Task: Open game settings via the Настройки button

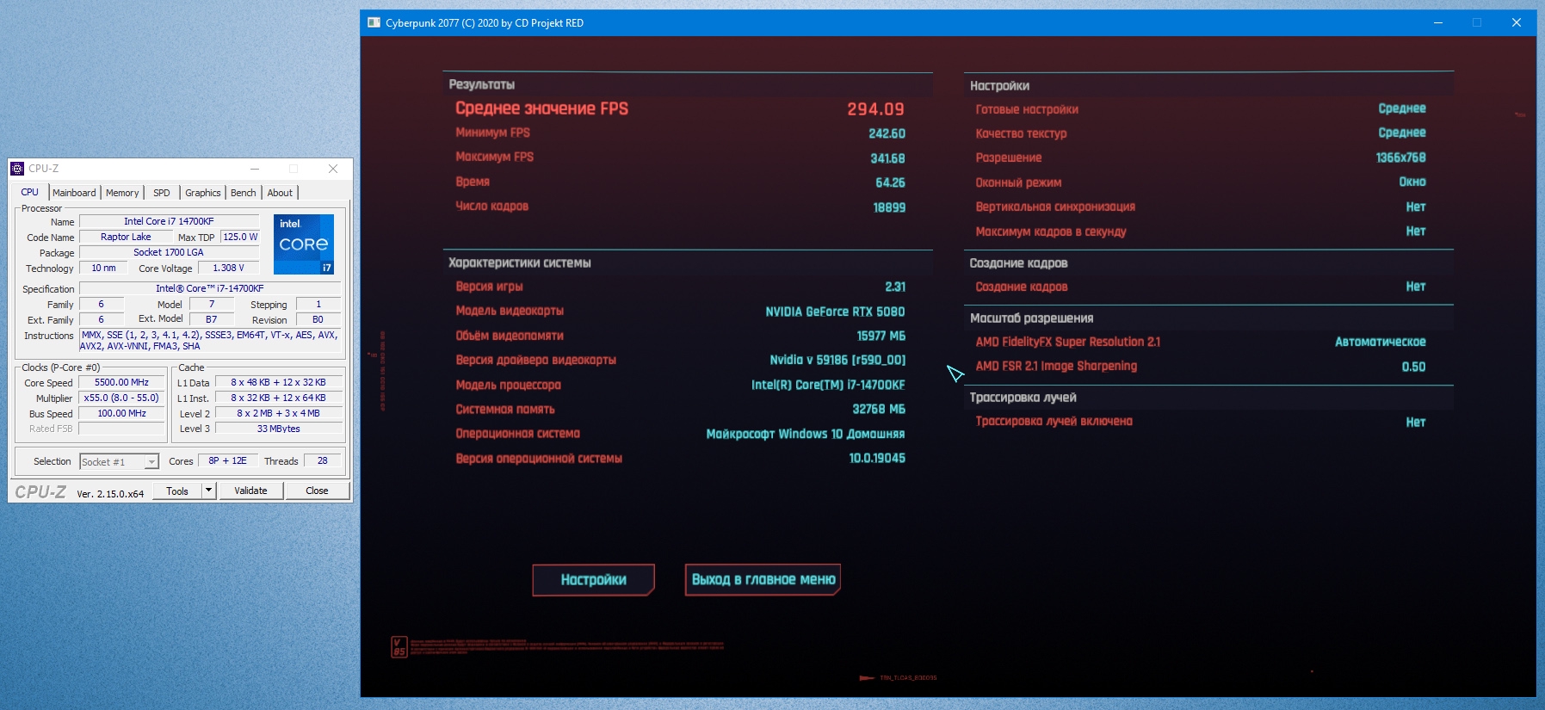Action: click(594, 580)
